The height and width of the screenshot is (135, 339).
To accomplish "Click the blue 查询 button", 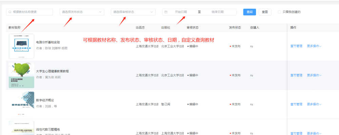I will 250,12.
